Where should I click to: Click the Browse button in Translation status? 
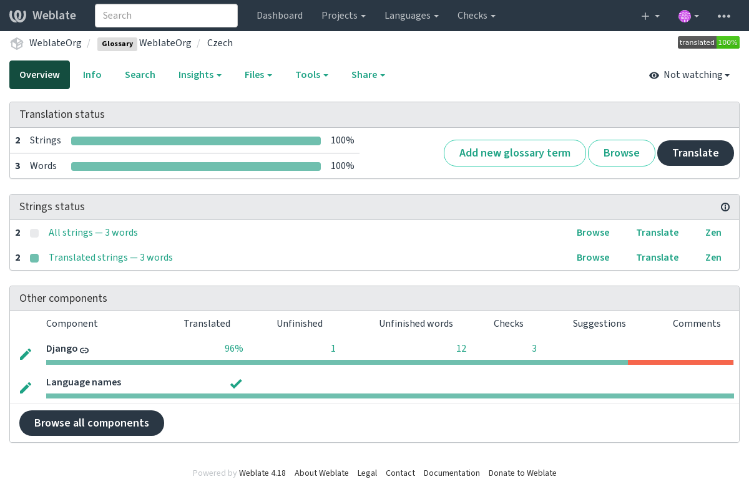pos(622,153)
